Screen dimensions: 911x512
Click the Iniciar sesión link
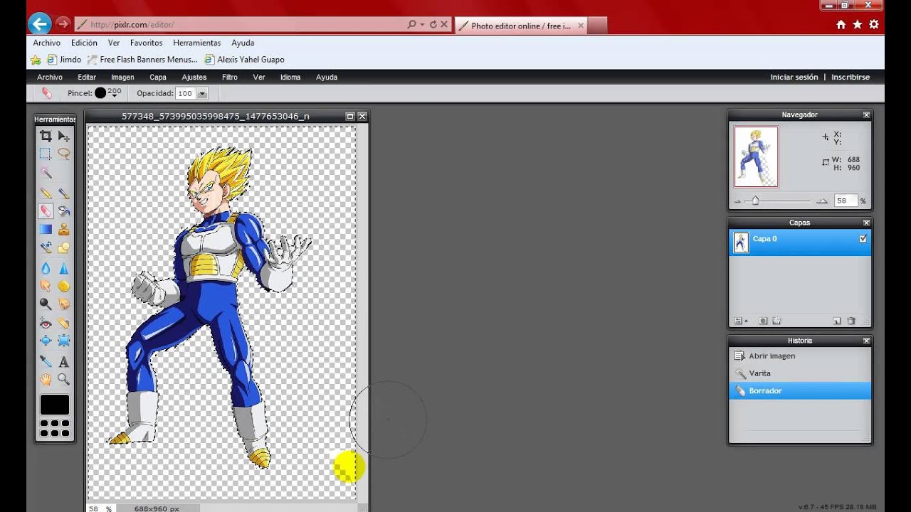click(794, 77)
